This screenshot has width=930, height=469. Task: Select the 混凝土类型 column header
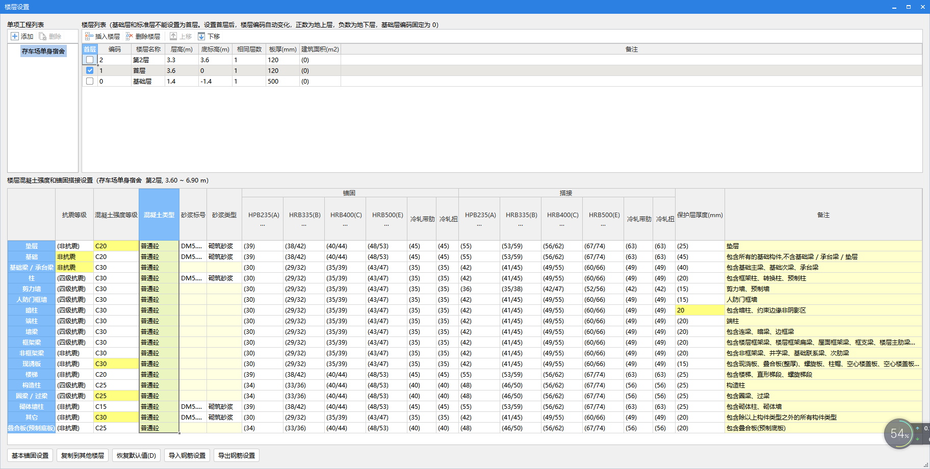[159, 215]
